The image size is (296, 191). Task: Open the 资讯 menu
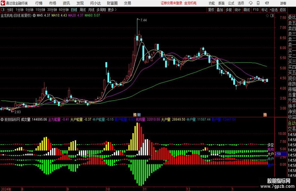pos(66,3)
